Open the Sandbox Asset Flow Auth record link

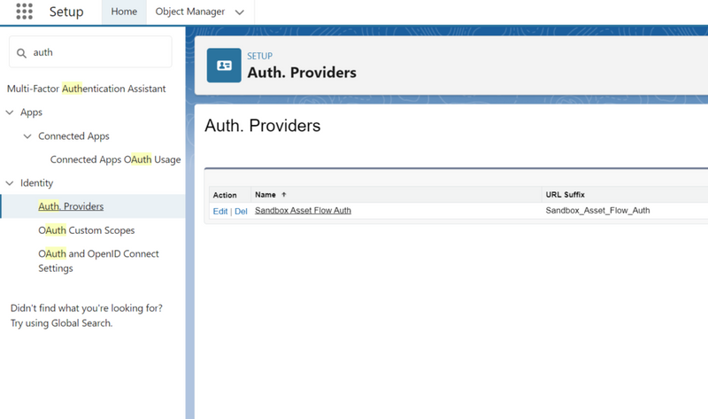tap(303, 210)
